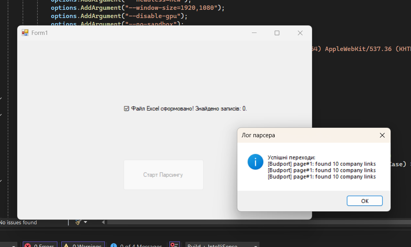The image size is (411, 247).
Task: Open the Build + IntelliSense dropdown
Action: click(222, 245)
